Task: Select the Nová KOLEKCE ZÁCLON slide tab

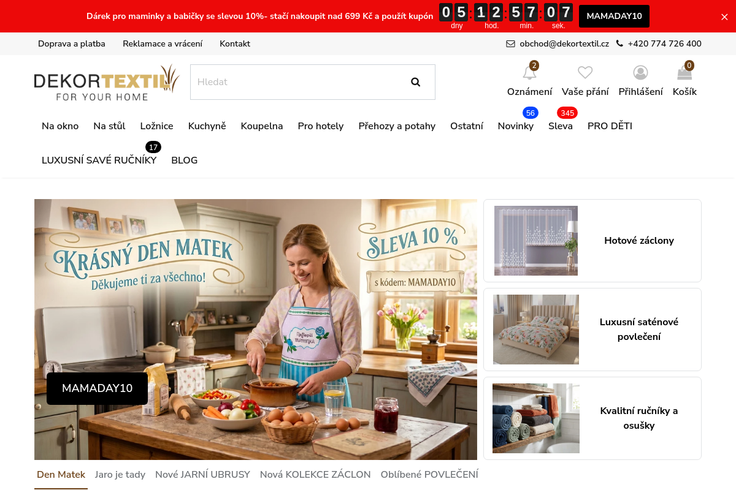Action: (315, 475)
